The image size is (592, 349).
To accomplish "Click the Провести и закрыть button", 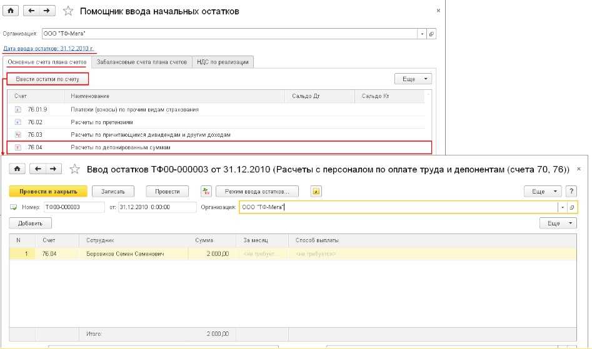I will click(x=48, y=191).
